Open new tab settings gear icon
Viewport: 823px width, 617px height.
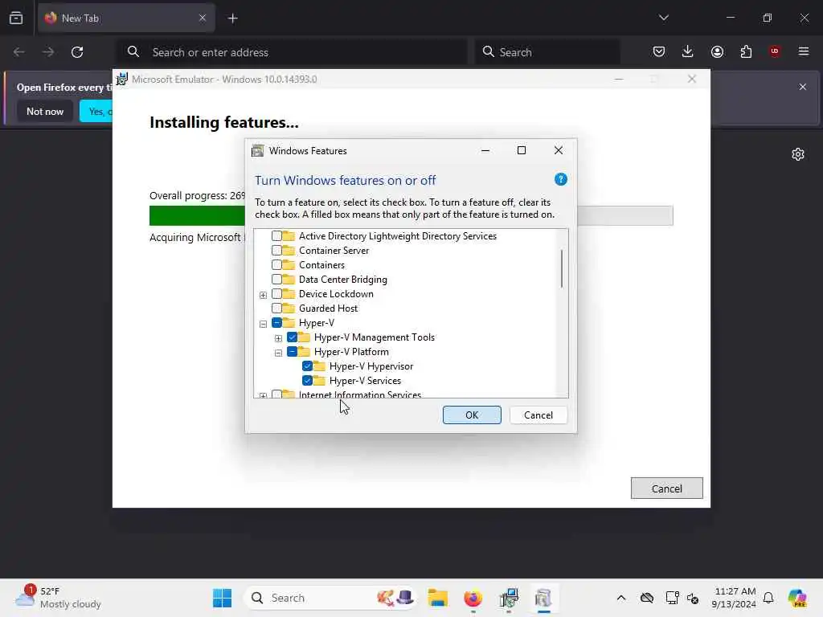[798, 154]
